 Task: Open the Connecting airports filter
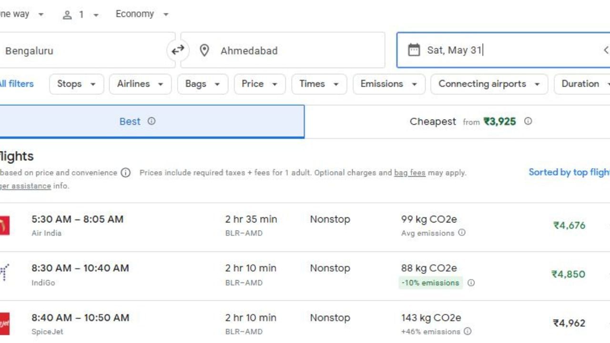[x=489, y=84]
